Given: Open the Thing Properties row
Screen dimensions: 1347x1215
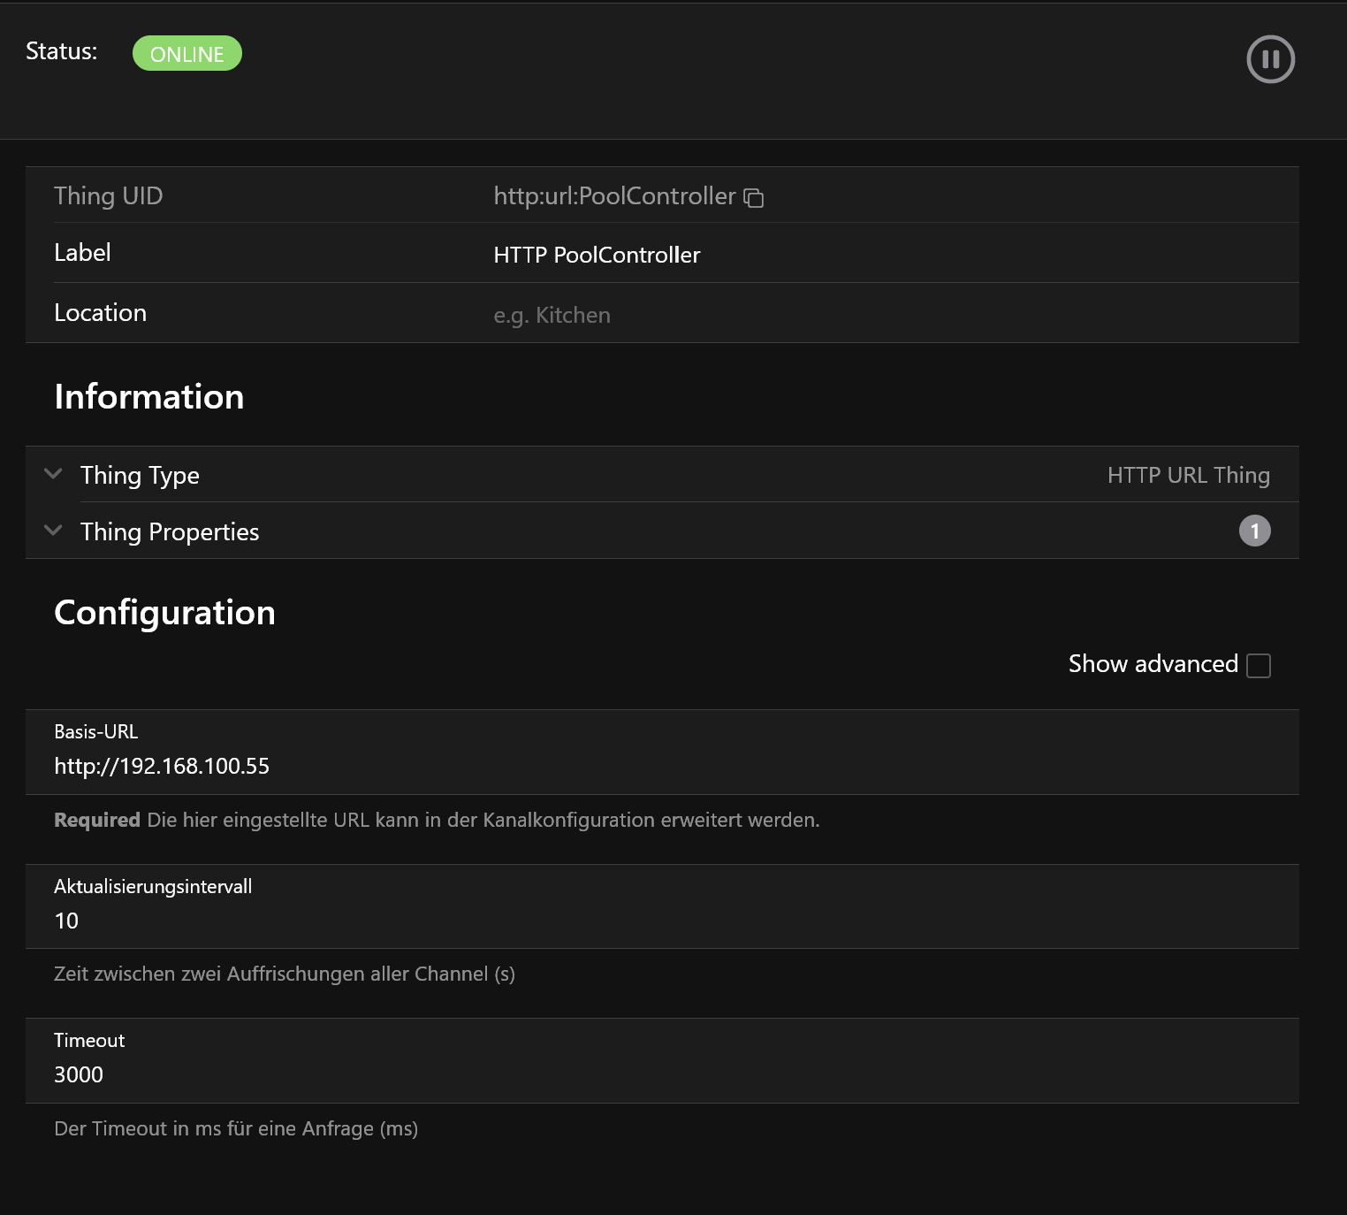Looking at the screenshot, I should [662, 531].
